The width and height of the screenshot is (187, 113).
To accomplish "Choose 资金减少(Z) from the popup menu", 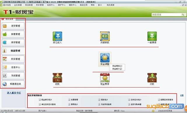I will coord(117,69).
